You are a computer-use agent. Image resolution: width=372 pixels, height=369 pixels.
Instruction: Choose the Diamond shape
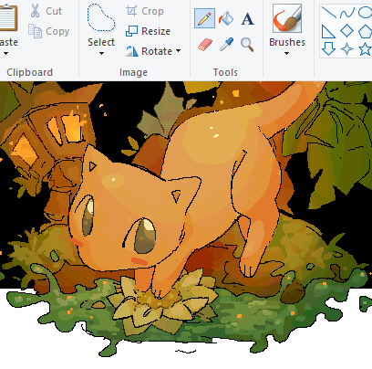pos(346,31)
